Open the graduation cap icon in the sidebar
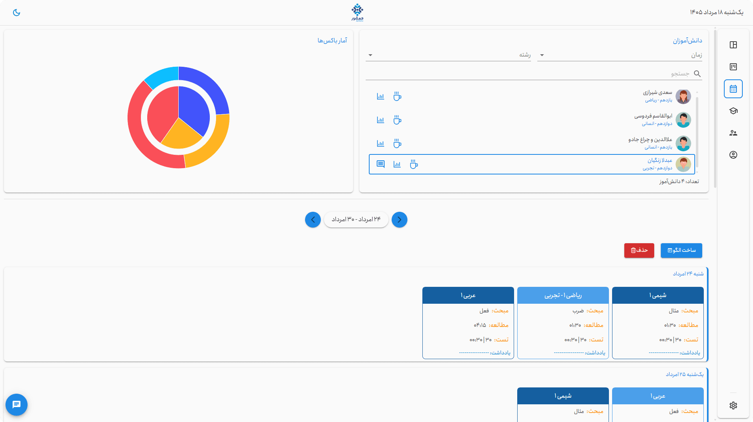The height and width of the screenshot is (422, 753). click(x=733, y=111)
